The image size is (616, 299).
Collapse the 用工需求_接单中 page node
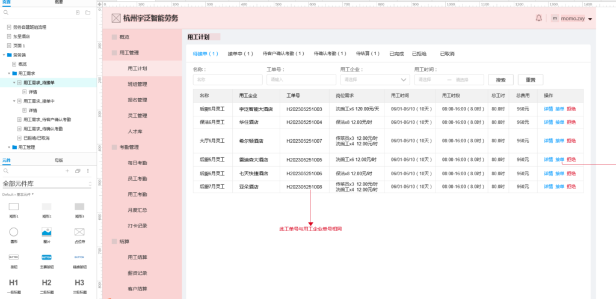(x=14, y=101)
